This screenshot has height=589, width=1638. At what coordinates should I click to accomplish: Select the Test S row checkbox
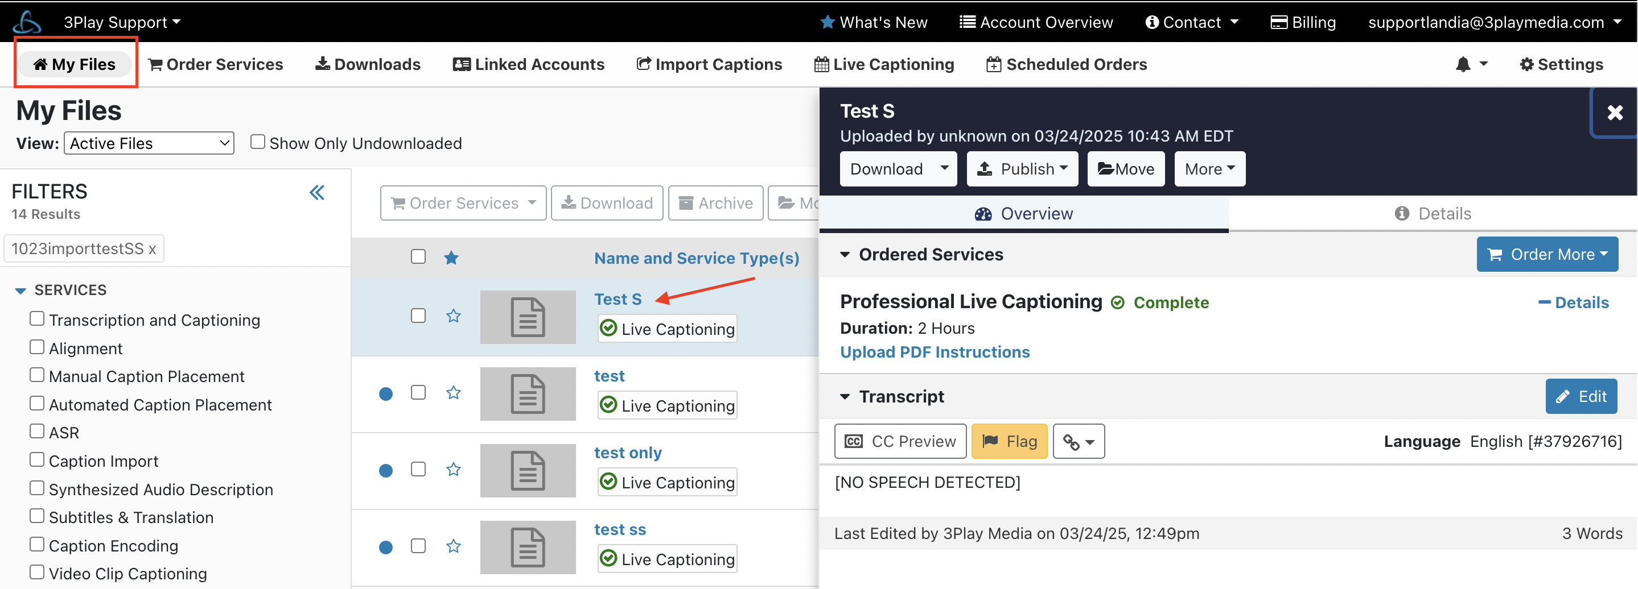click(x=418, y=316)
